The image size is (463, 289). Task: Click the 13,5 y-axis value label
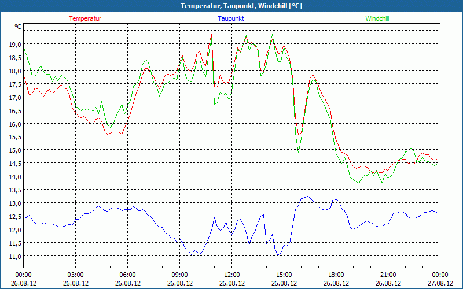pyautogui.click(x=14, y=190)
